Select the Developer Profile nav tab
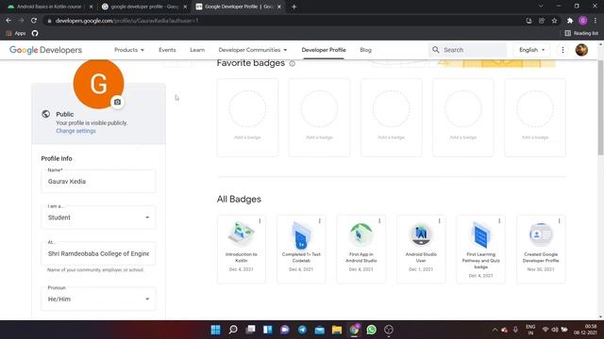The width and height of the screenshot is (604, 339). click(324, 50)
